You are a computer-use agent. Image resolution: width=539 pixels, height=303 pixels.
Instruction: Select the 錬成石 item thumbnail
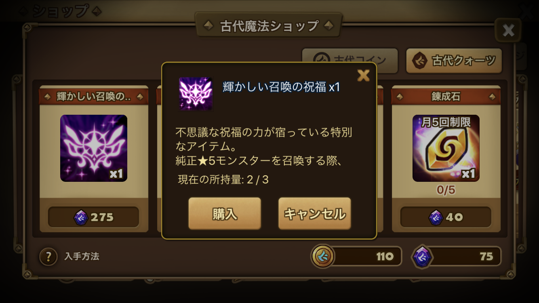pyautogui.click(x=446, y=148)
